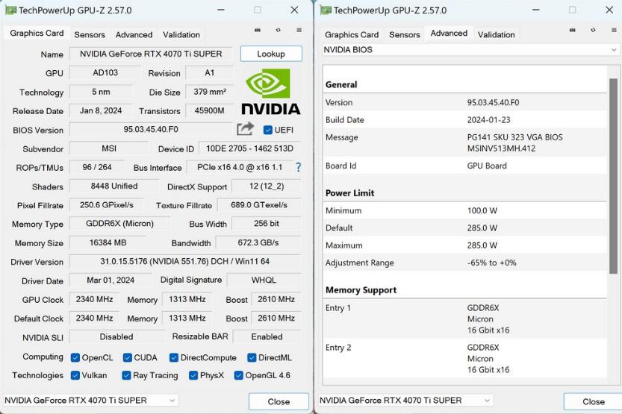Toggle the UEFI checkbox
Viewport: 622px width, 414px height.
(x=268, y=130)
